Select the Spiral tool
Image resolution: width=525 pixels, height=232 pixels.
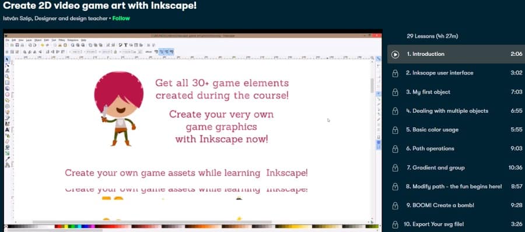[7, 106]
